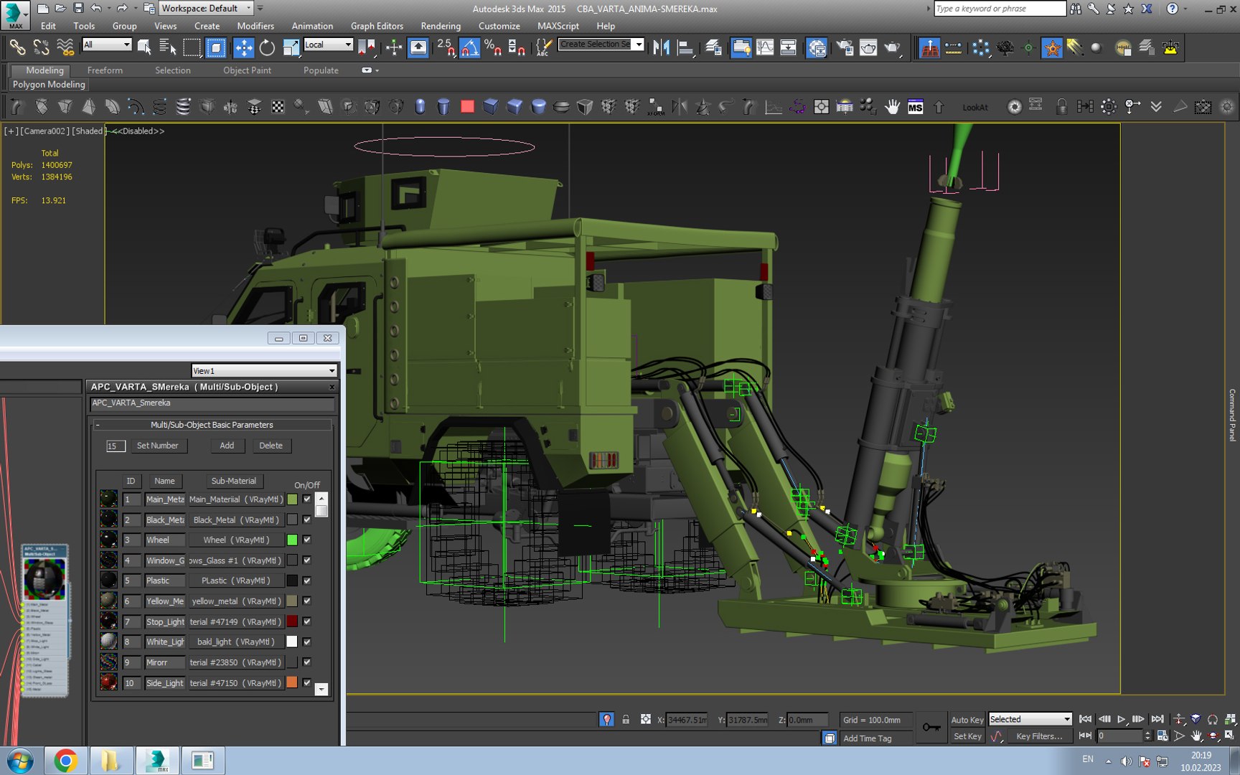Click the red square icon in lower toolbar
This screenshot has width=1240, height=775.
click(467, 107)
